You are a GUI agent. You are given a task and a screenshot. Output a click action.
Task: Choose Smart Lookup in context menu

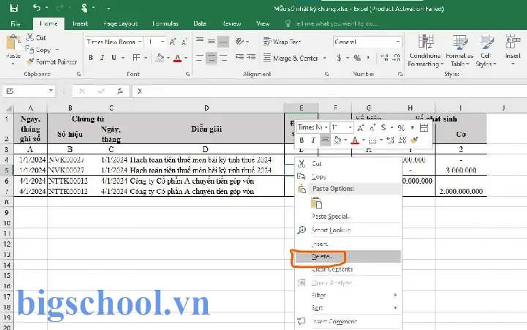[x=348, y=230]
